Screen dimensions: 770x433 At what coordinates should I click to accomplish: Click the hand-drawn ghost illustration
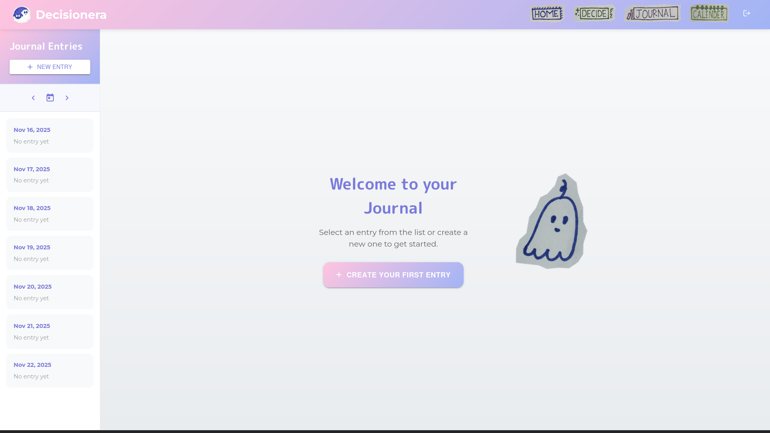pos(552,222)
